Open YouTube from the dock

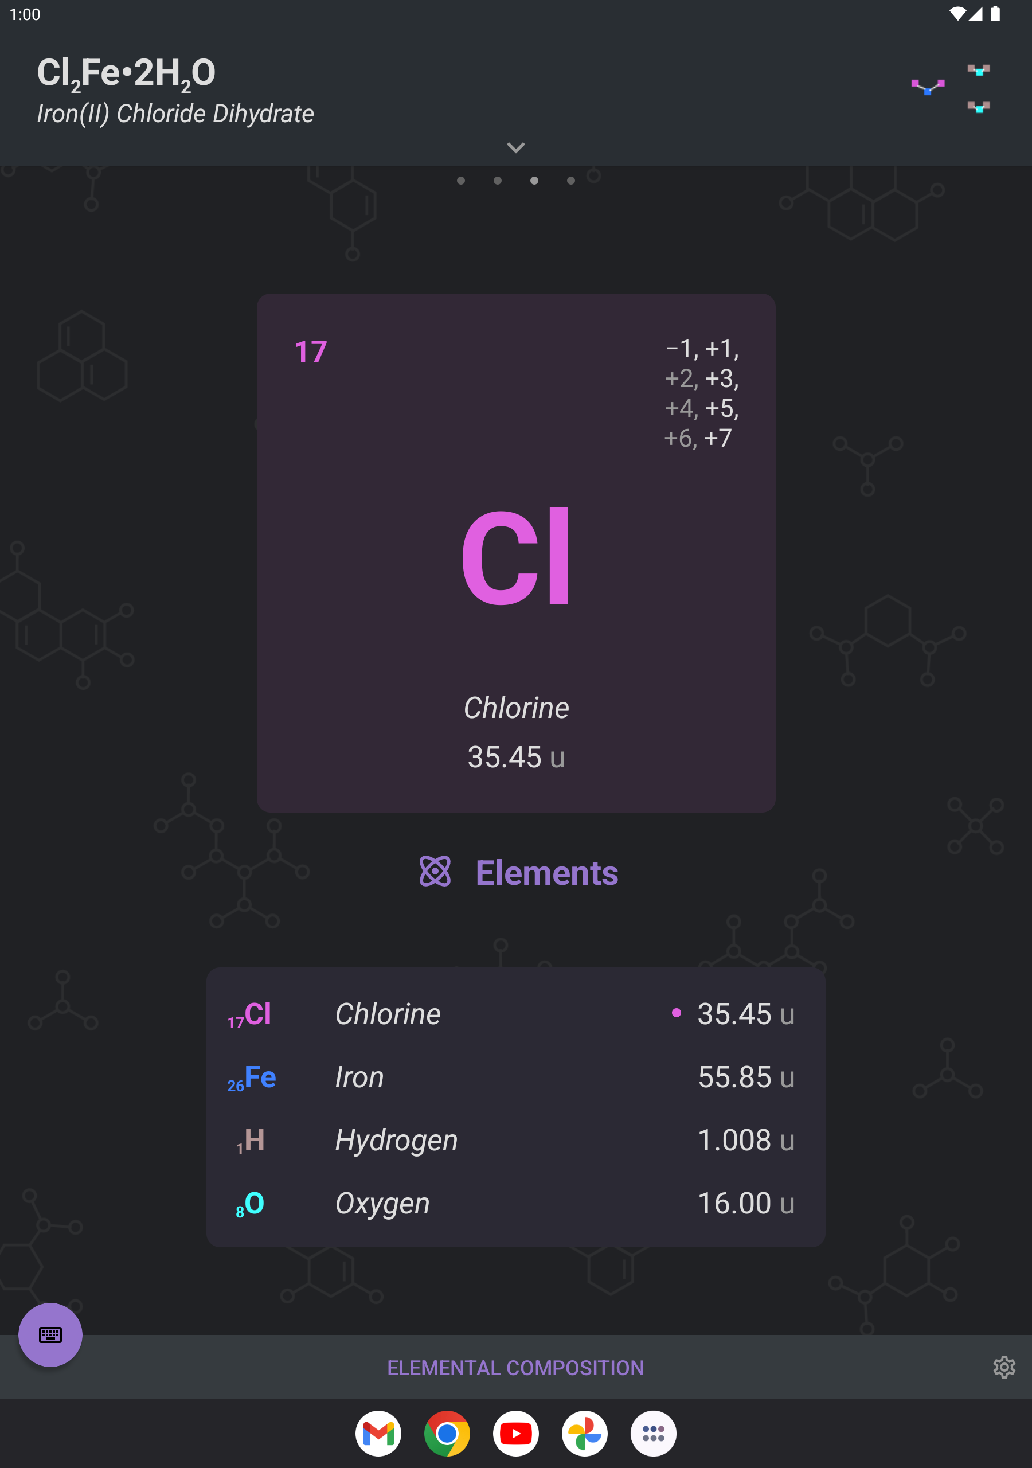(x=515, y=1434)
